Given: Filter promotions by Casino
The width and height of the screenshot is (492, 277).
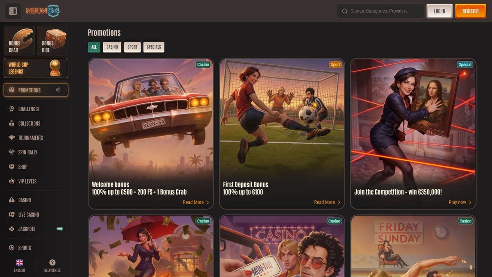Looking at the screenshot, I should [x=112, y=47].
